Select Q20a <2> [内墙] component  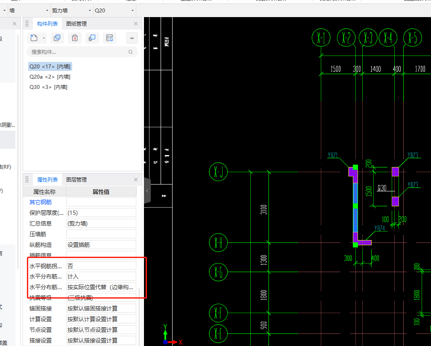(x=50, y=76)
